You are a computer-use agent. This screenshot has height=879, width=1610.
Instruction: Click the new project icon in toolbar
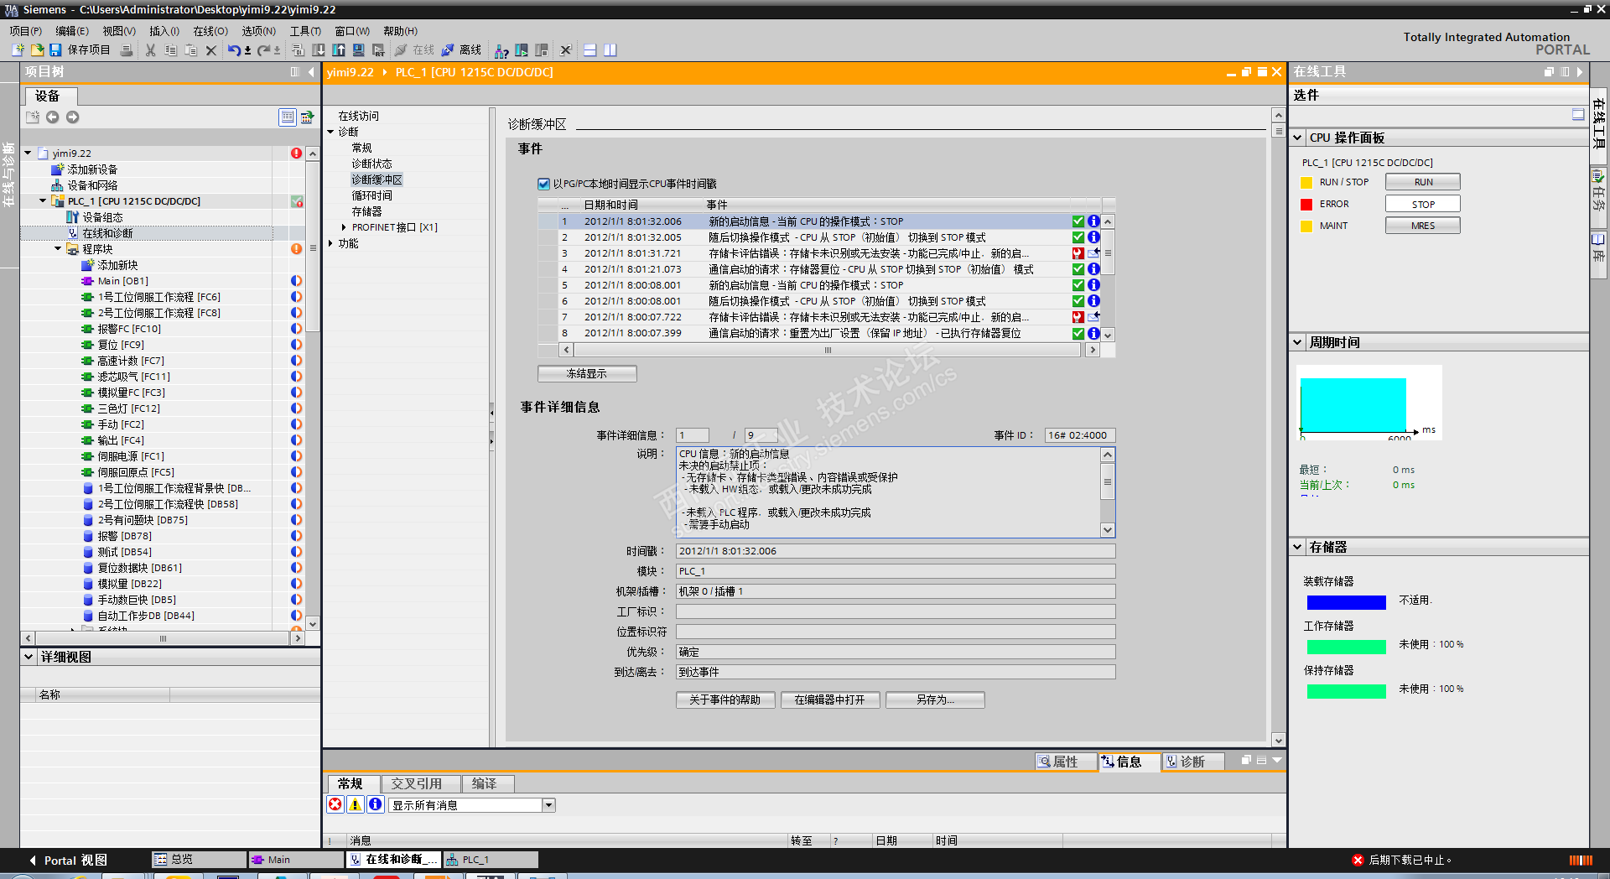pos(18,50)
